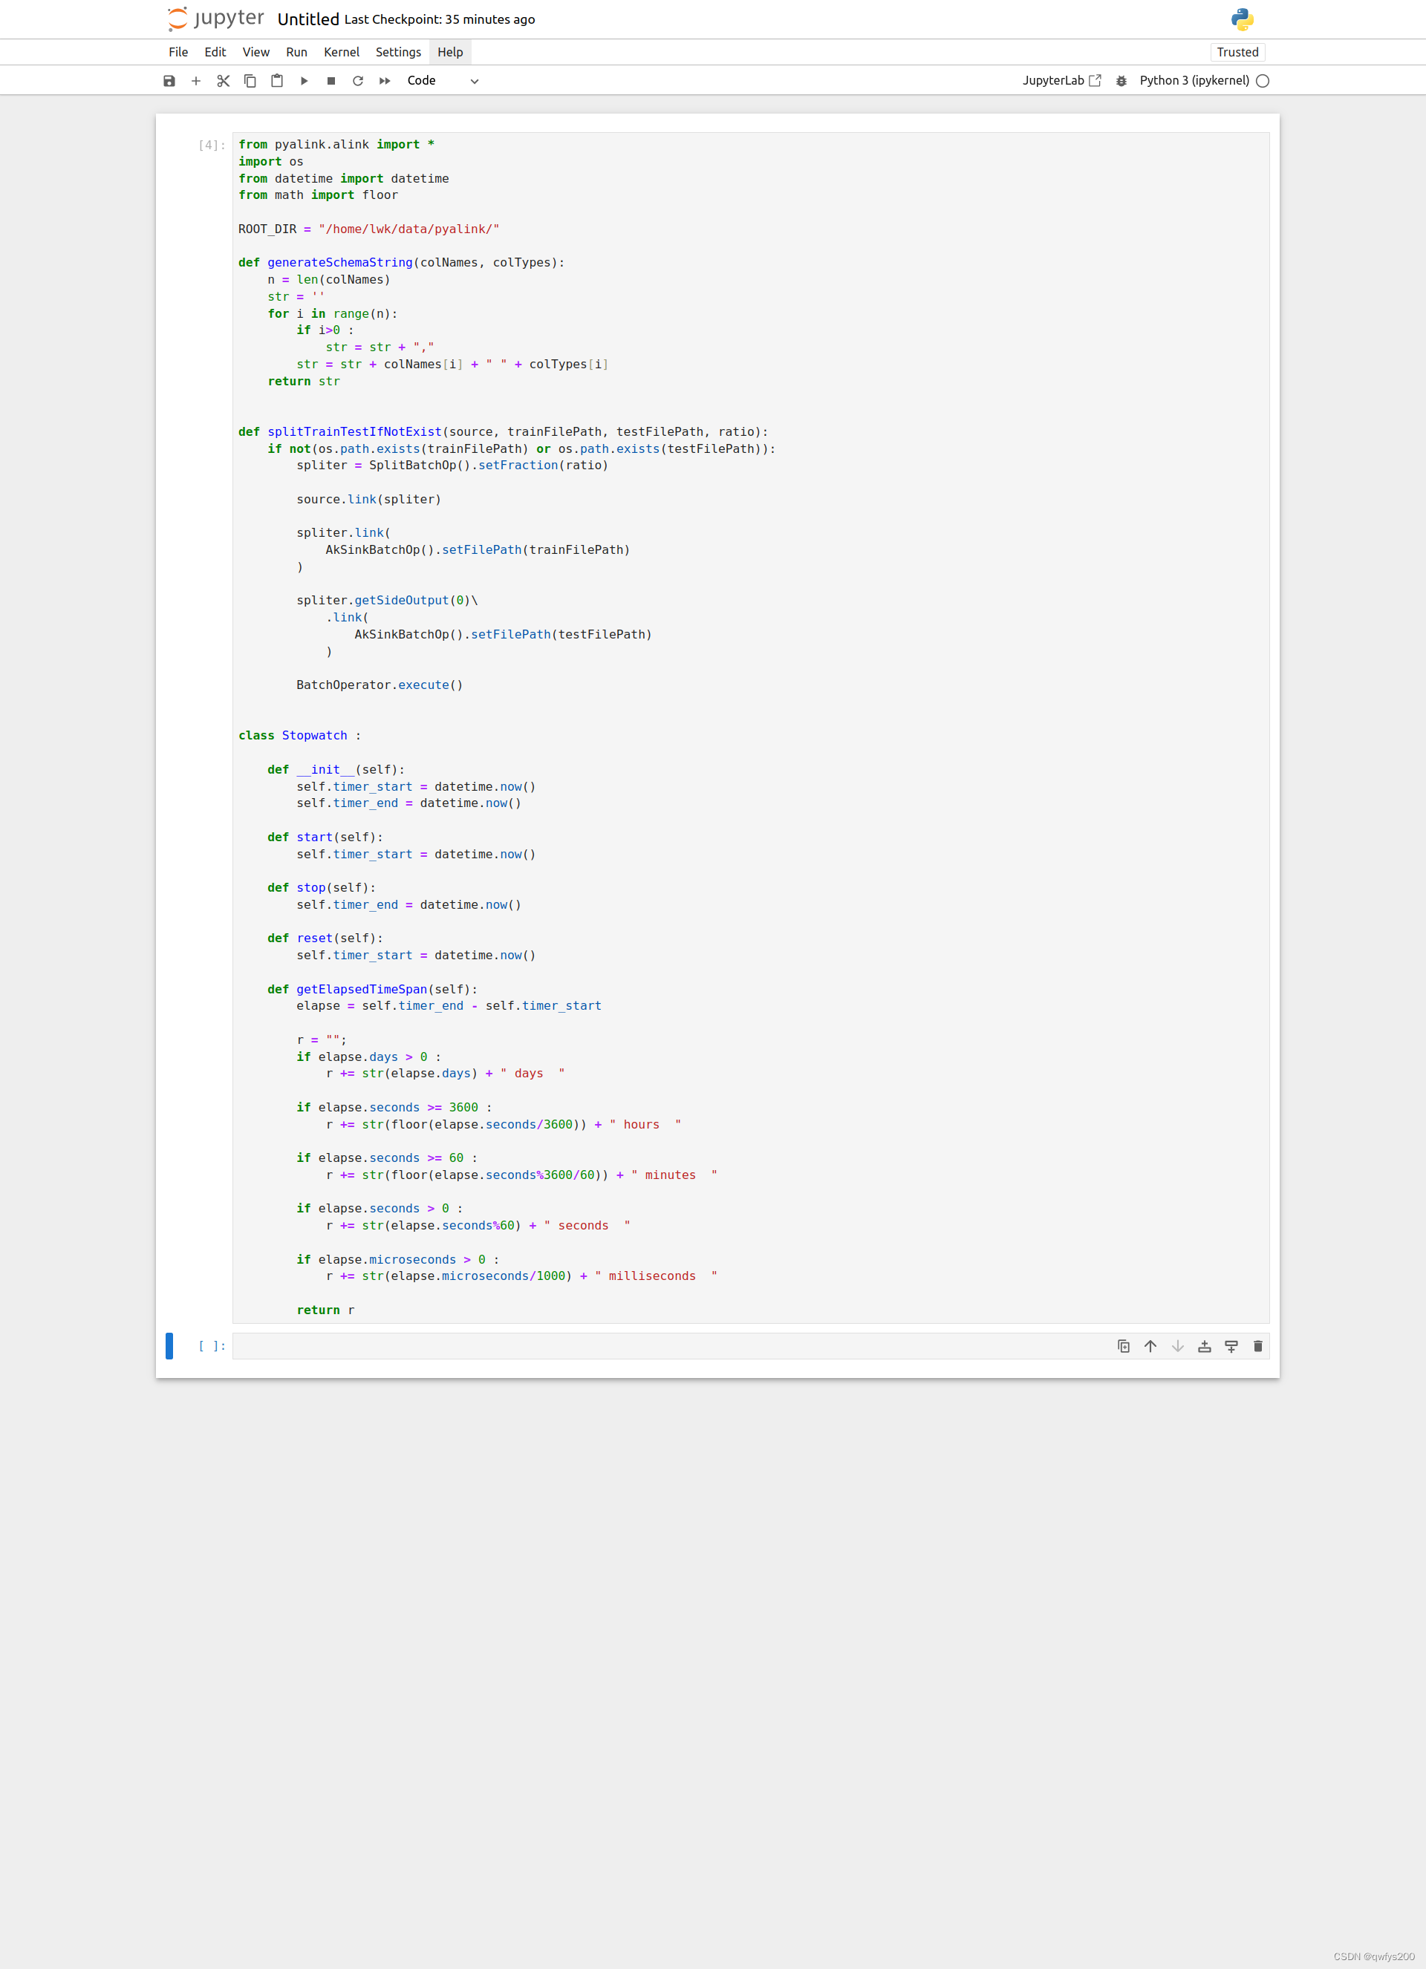Restart kernel and run all cells

click(385, 81)
